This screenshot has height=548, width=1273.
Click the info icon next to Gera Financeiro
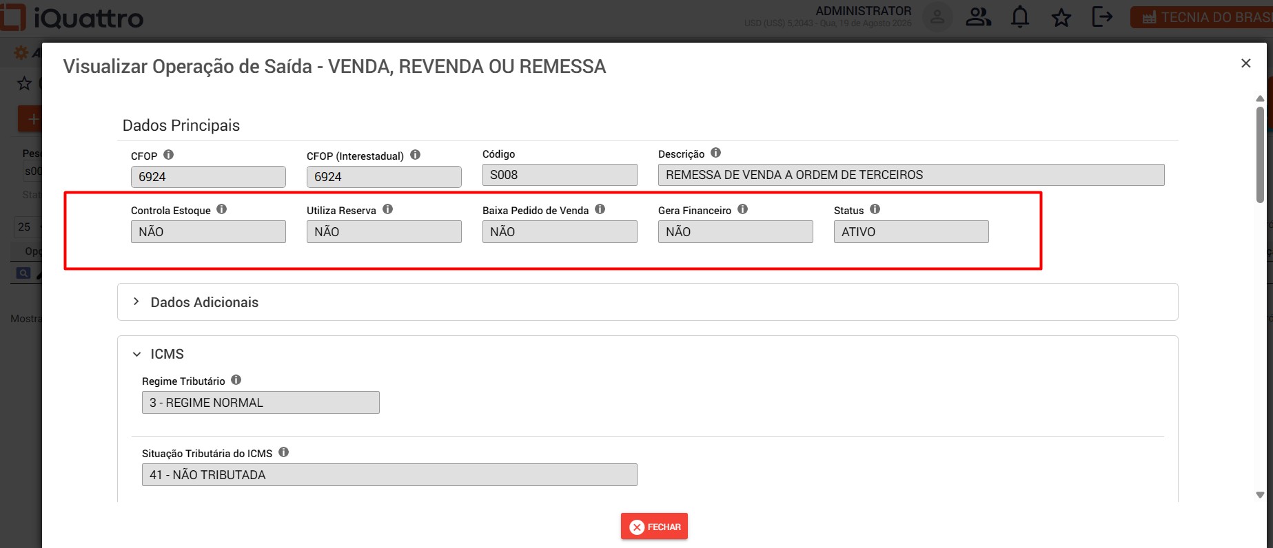tap(743, 209)
